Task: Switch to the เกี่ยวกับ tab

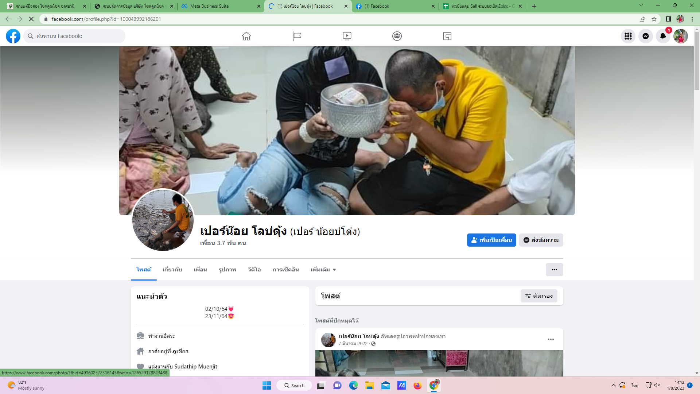Action: click(x=172, y=270)
